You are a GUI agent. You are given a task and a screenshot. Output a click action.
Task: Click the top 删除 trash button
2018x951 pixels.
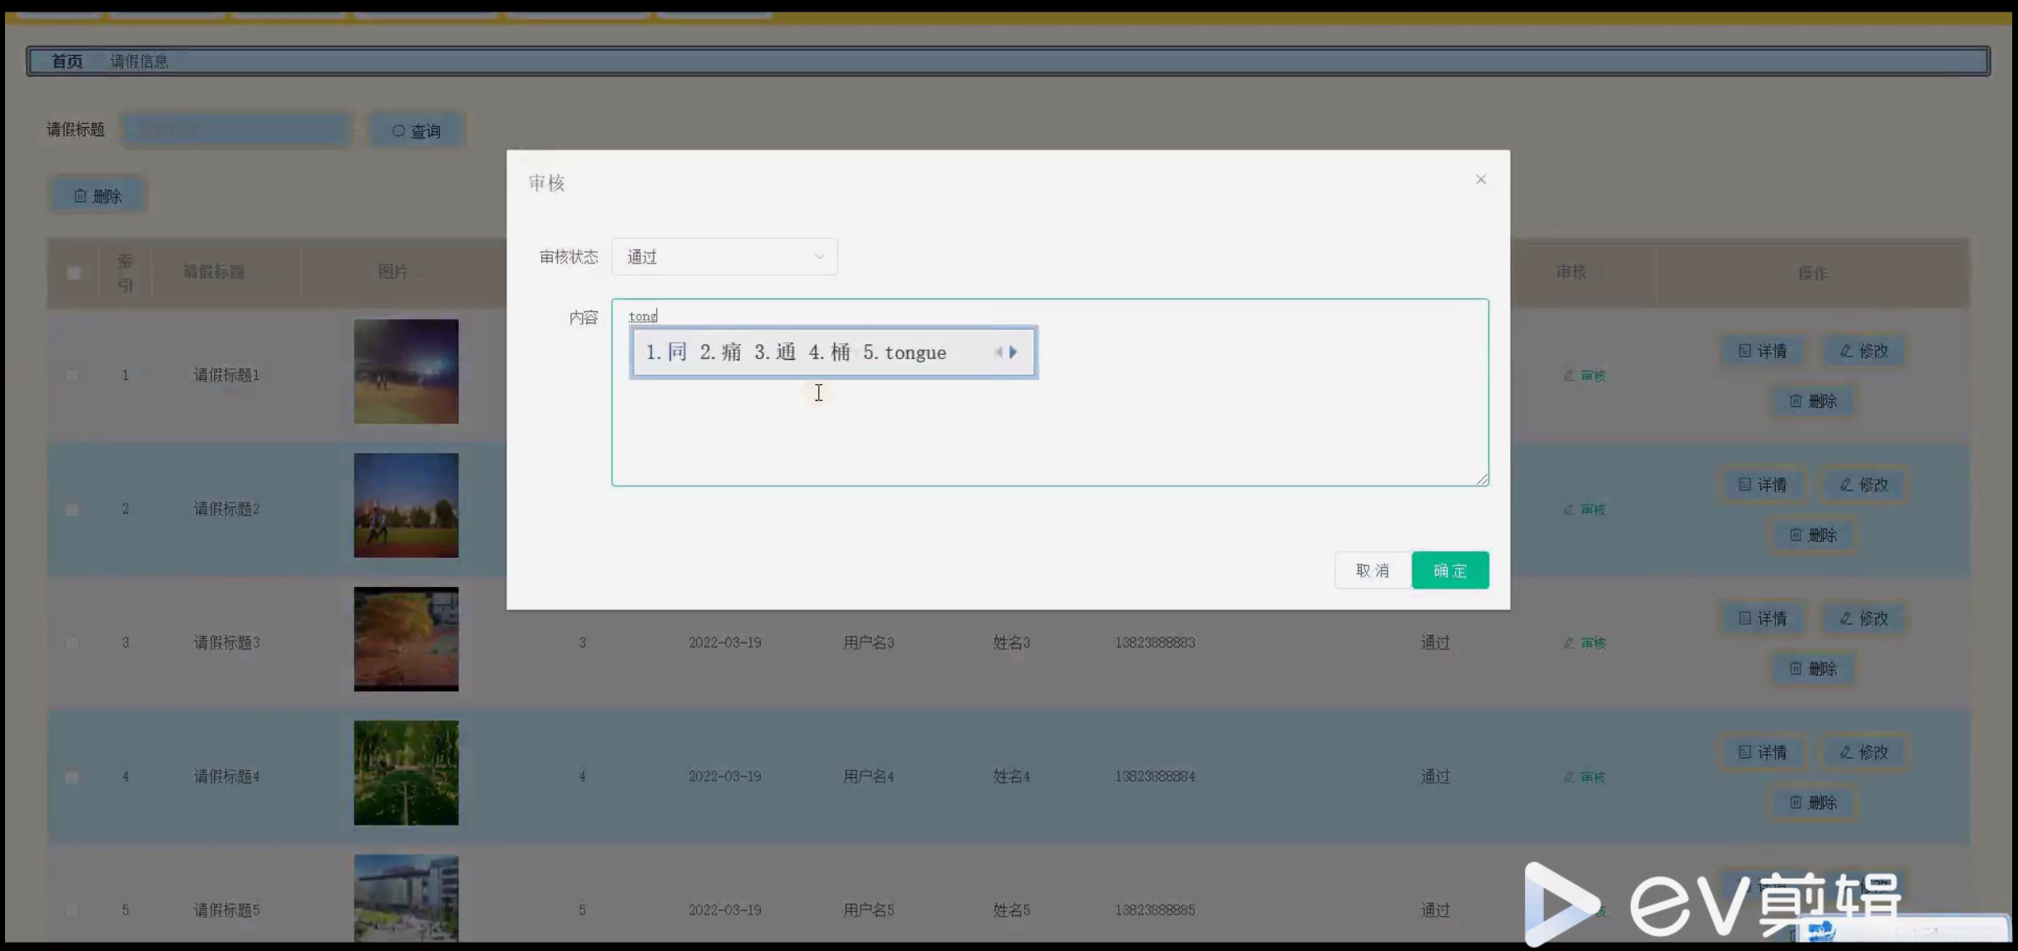click(98, 196)
